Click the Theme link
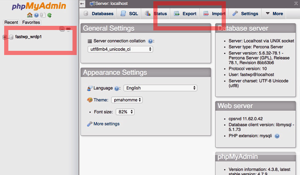Screen dimensions: 300x175 (101, 100)
